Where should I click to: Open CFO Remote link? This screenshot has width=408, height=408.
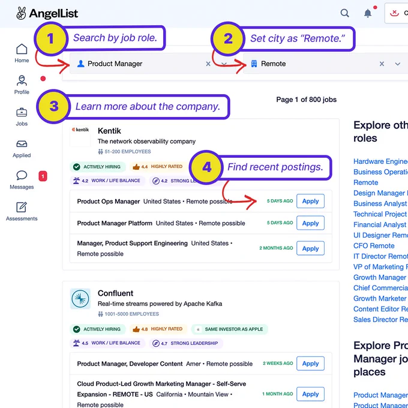tap(374, 245)
